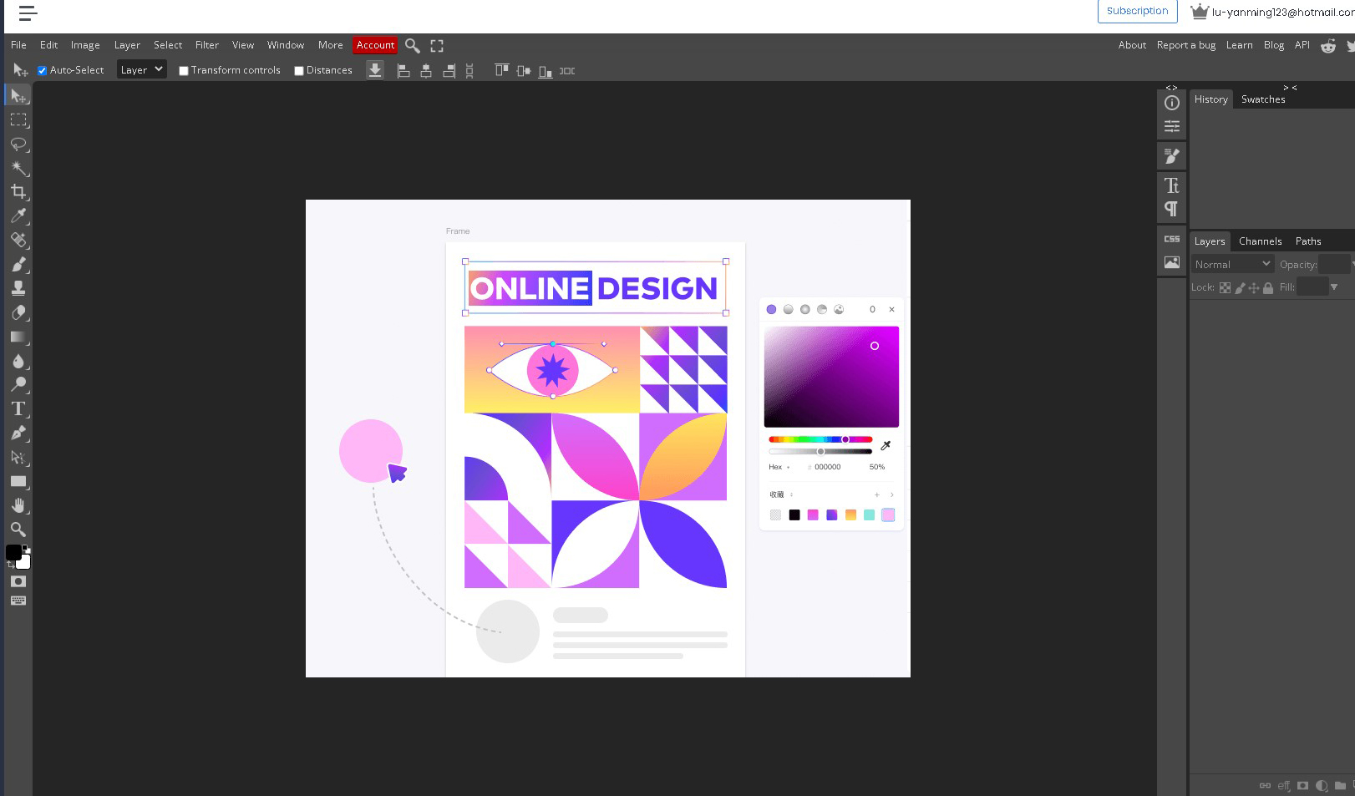Viewport: 1355px width, 796px height.
Task: Select the Pen tool
Action: click(18, 433)
